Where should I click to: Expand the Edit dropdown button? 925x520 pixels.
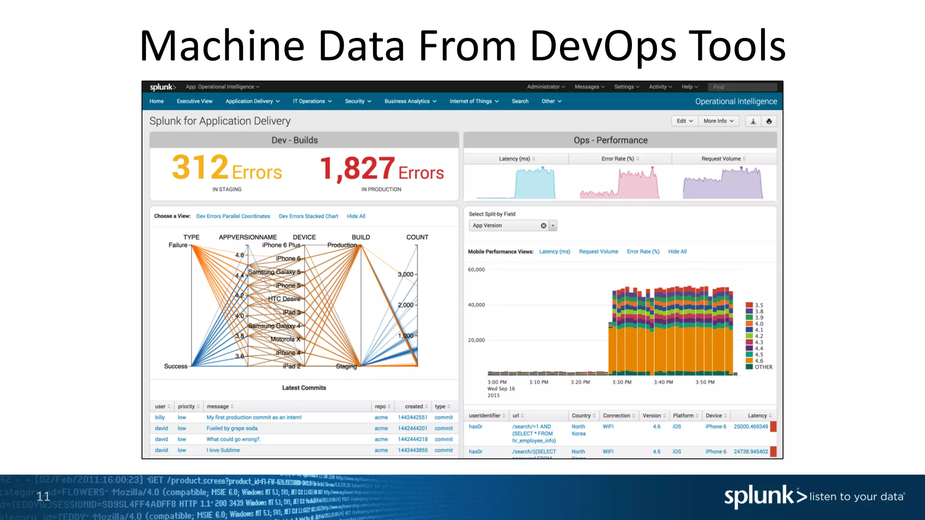click(685, 121)
